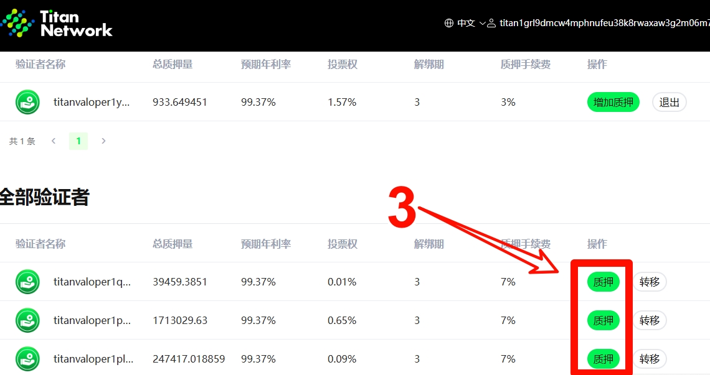
Task: Click the titanvaloper1q... validator avatar icon
Action: (27, 282)
